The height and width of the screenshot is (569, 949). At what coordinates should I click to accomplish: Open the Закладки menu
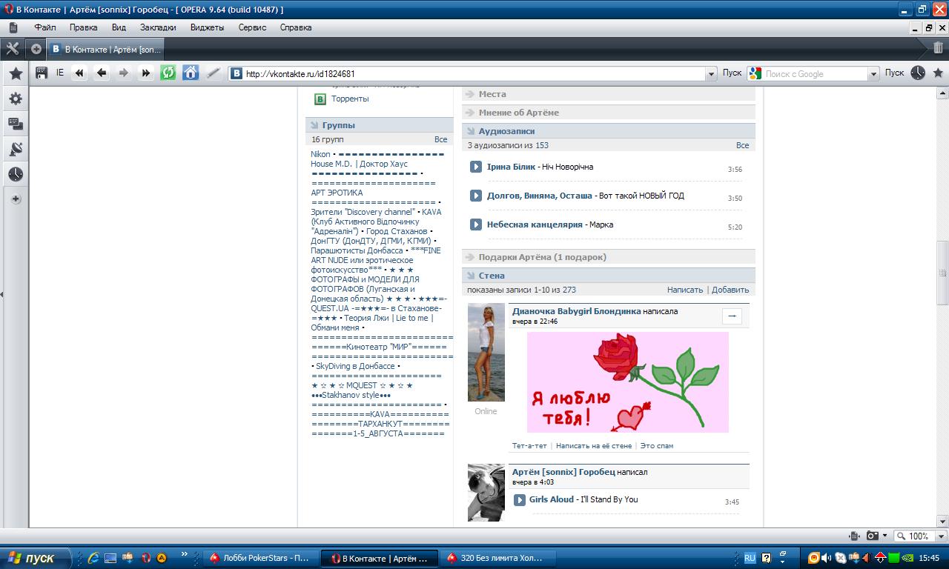coord(158,27)
